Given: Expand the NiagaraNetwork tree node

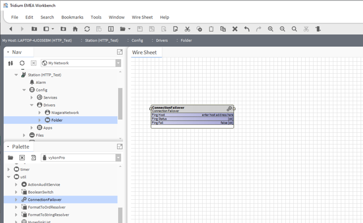Looking at the screenshot, I should [x=40, y=112].
